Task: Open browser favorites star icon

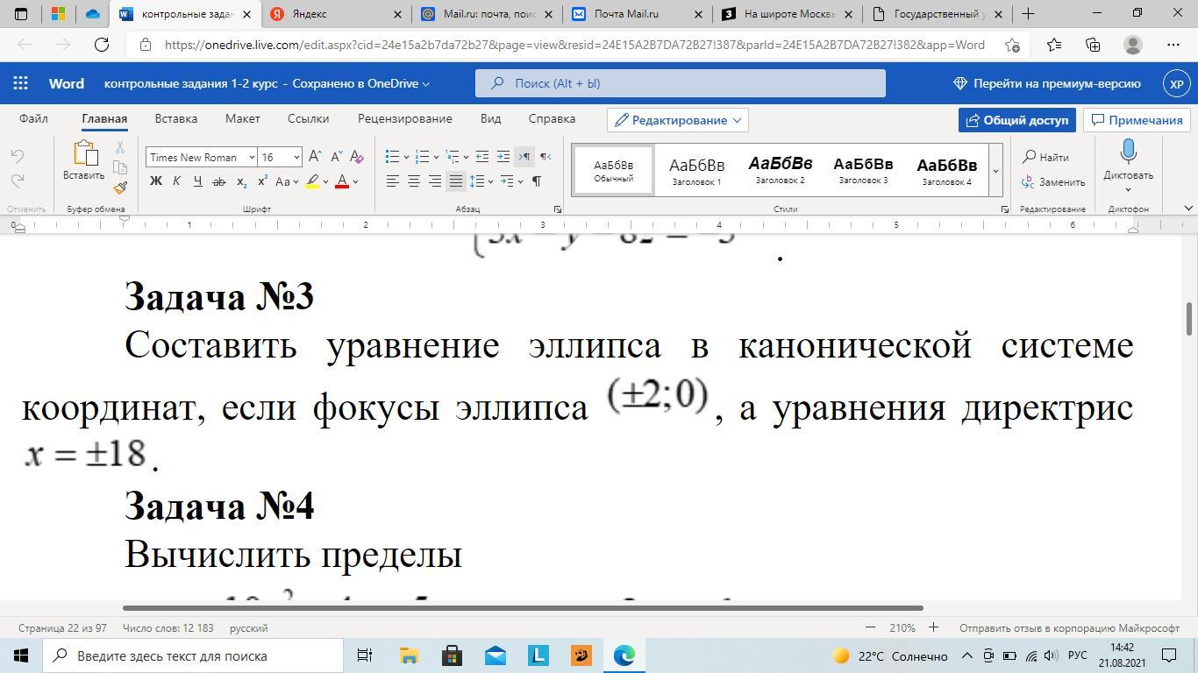Action: tap(1053, 45)
